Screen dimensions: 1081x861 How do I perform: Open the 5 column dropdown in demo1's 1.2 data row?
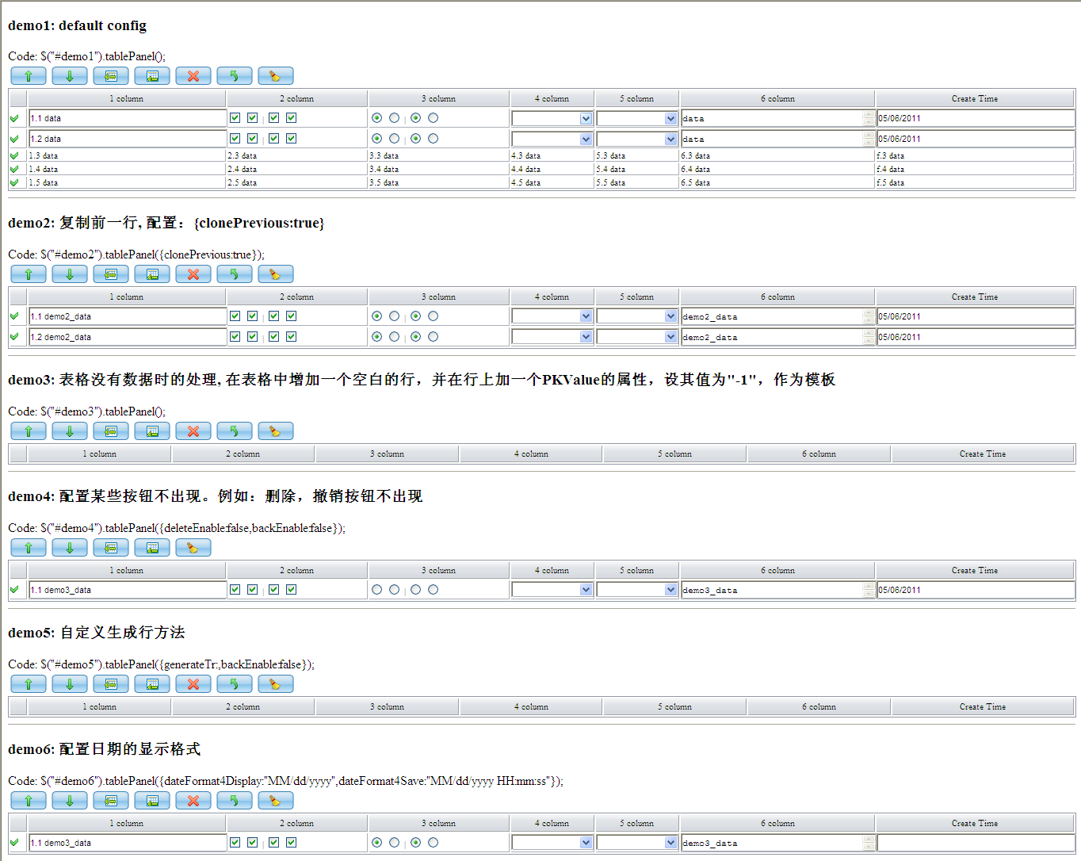[637, 140]
